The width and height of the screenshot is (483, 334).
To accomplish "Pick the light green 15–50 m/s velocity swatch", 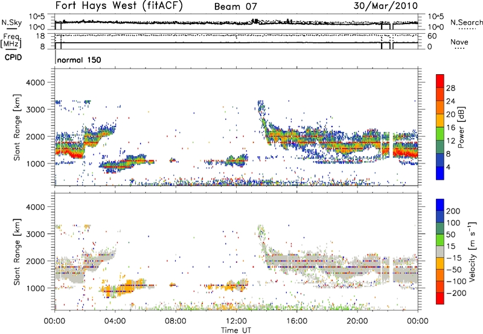I will [440, 240].
